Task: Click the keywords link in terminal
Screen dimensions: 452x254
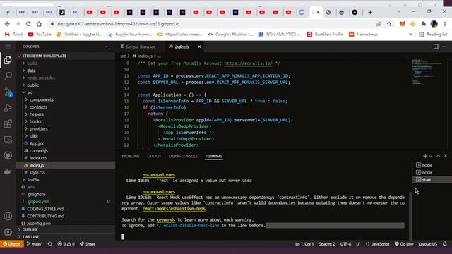Action: pos(166,219)
